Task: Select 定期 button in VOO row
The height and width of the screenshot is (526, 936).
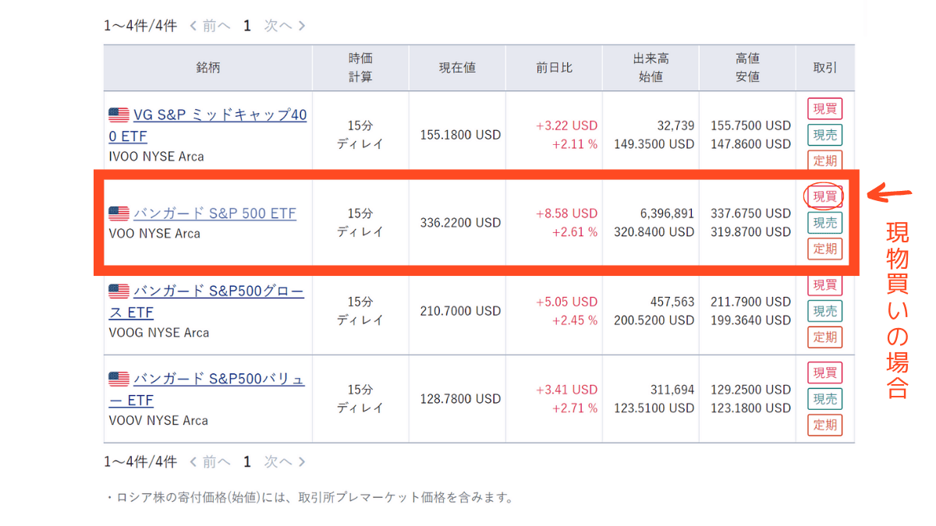Action: tap(825, 249)
